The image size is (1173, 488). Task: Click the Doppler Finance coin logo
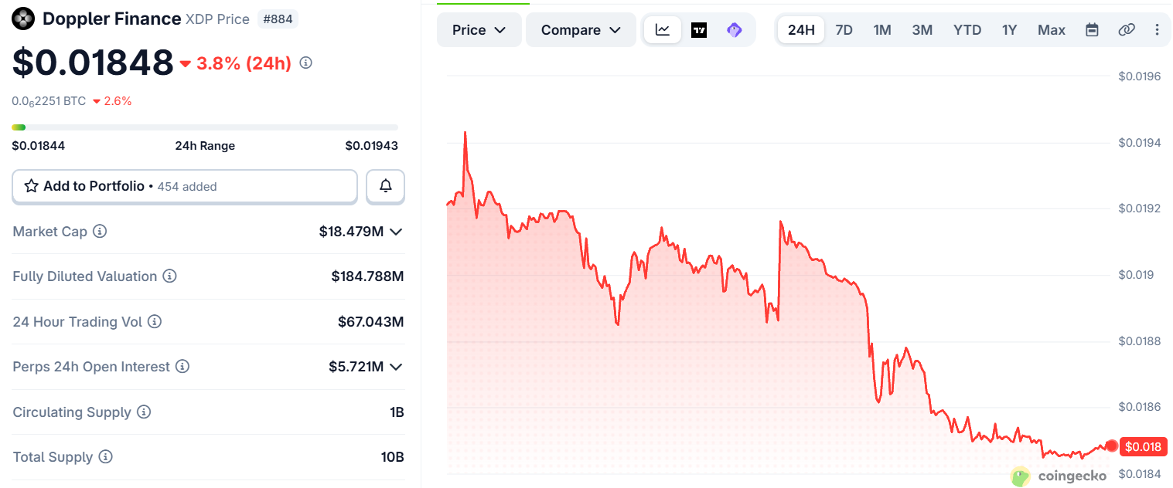(23, 19)
